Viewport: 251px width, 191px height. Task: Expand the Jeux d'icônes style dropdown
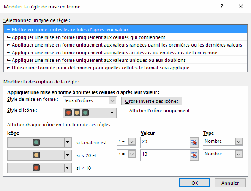coord(90,100)
